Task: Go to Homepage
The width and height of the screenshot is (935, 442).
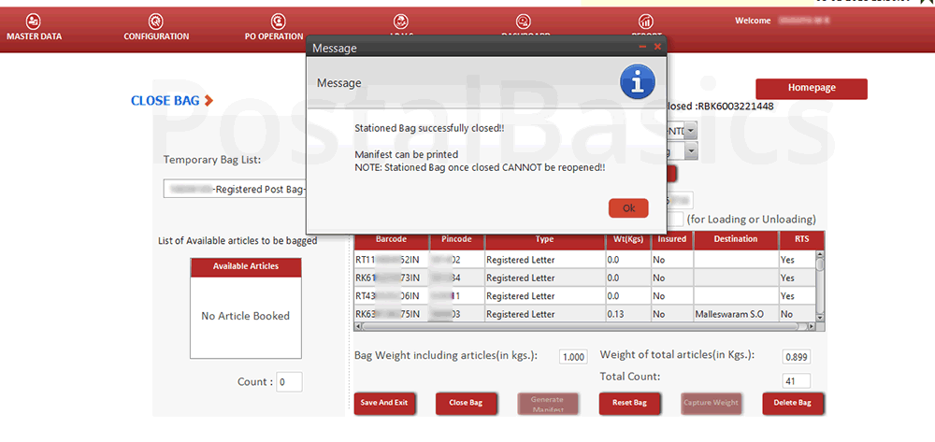Action: pyautogui.click(x=811, y=88)
